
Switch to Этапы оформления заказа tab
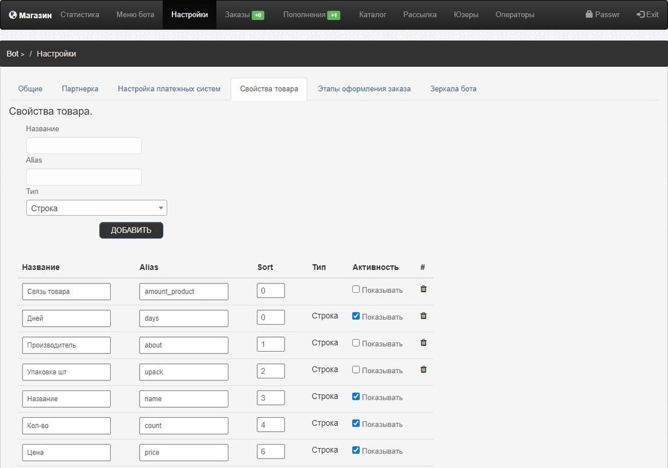tap(364, 89)
